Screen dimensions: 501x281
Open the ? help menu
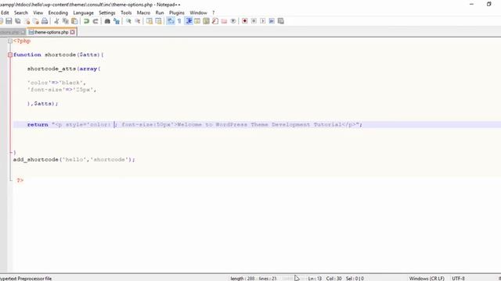[x=214, y=12]
